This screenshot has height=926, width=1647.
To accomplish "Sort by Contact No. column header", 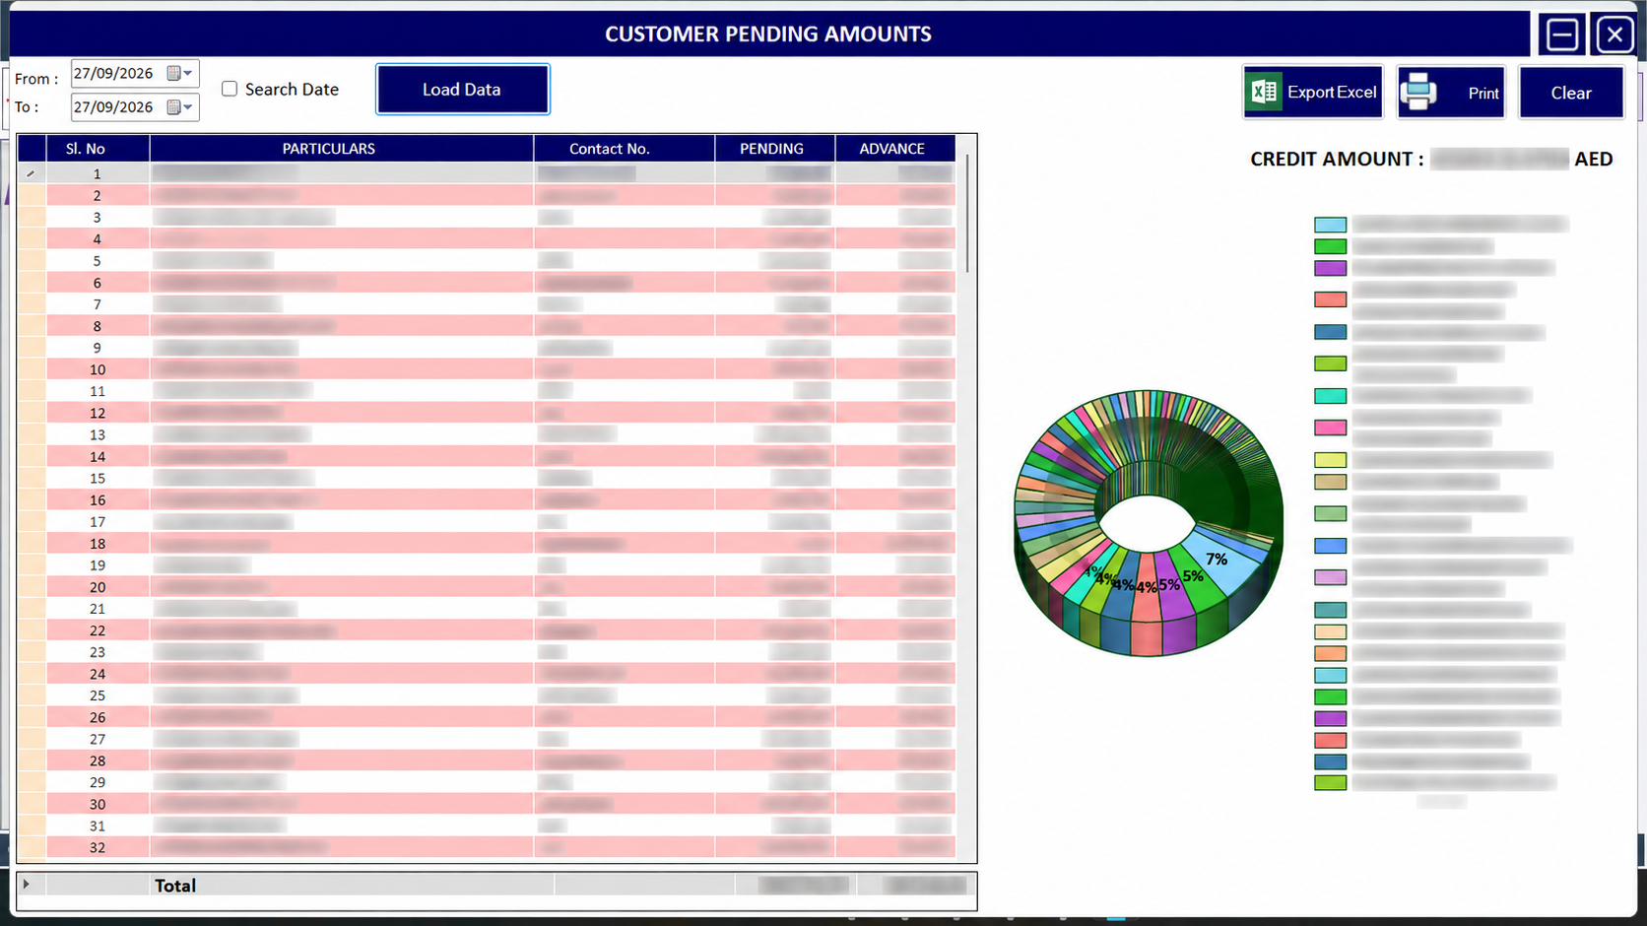I will [625, 148].
